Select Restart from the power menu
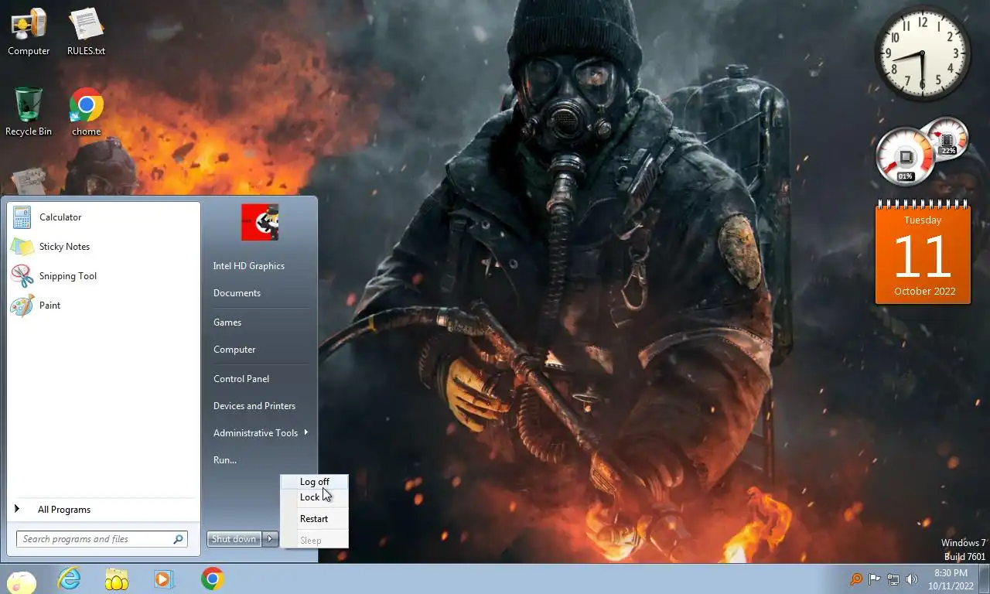This screenshot has height=594, width=990. (314, 519)
